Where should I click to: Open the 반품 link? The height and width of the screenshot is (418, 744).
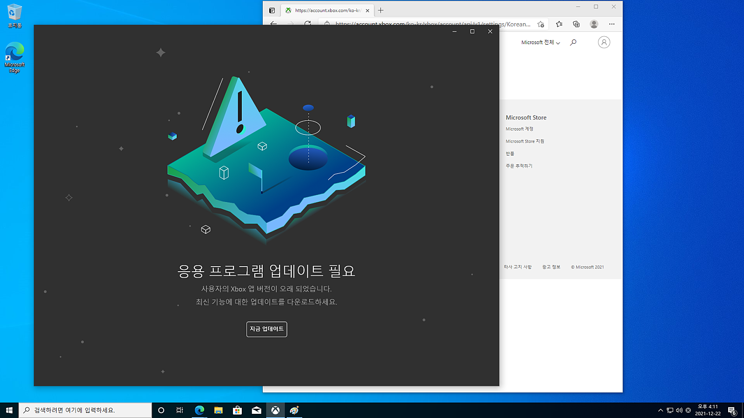point(510,154)
